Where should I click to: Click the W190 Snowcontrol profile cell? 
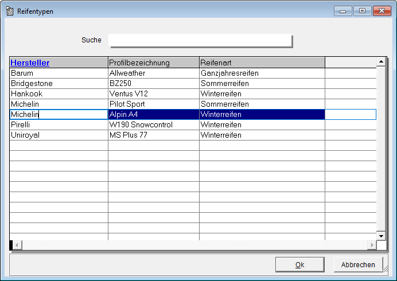(x=154, y=125)
